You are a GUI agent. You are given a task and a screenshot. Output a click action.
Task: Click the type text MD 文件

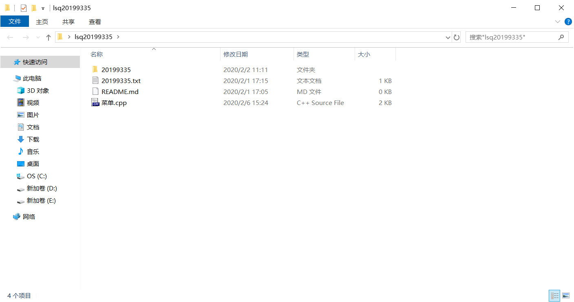point(309,92)
